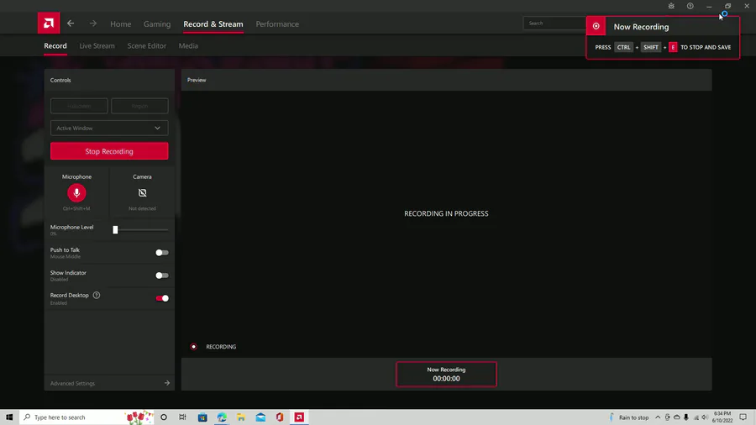Click the Stop Recording button
This screenshot has width=756, height=425.
pyautogui.click(x=109, y=151)
